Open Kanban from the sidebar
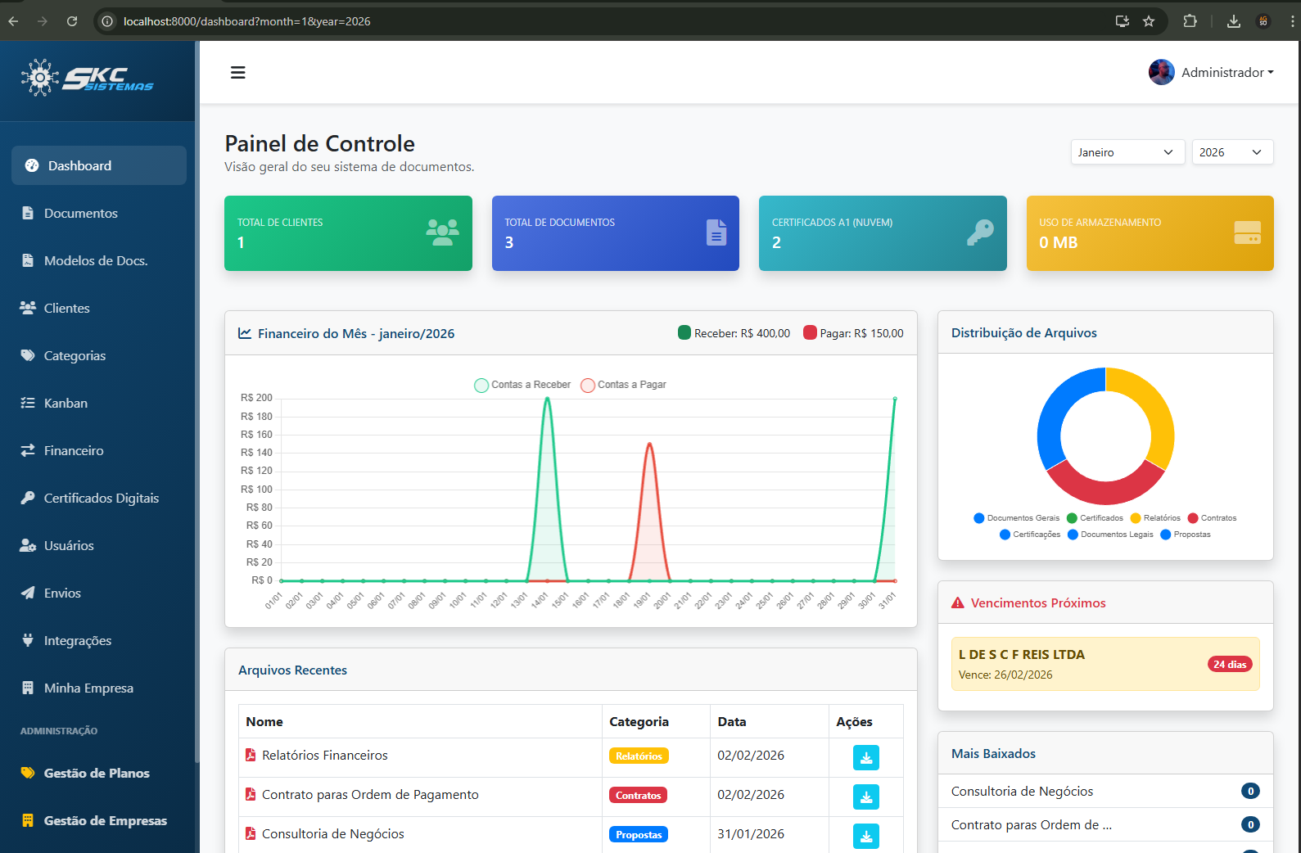Screen dimensions: 1301x853 tap(66, 403)
